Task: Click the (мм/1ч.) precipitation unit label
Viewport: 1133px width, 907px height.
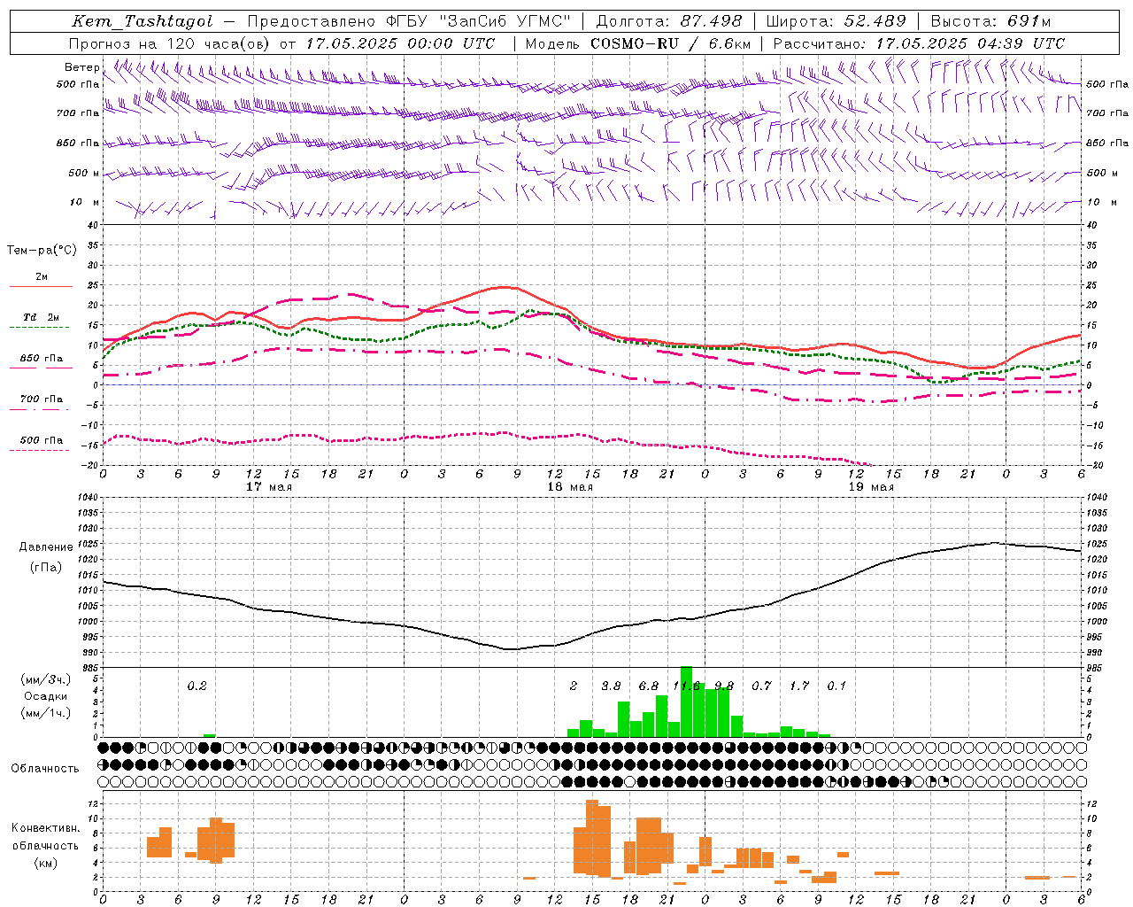Action: click(x=46, y=713)
